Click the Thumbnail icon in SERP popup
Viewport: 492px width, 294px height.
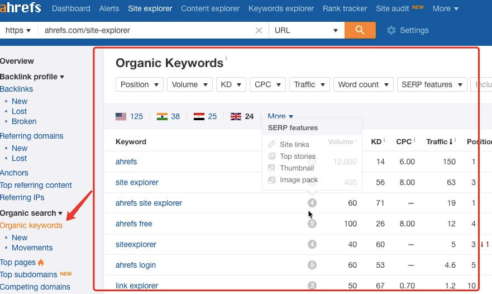(x=271, y=168)
